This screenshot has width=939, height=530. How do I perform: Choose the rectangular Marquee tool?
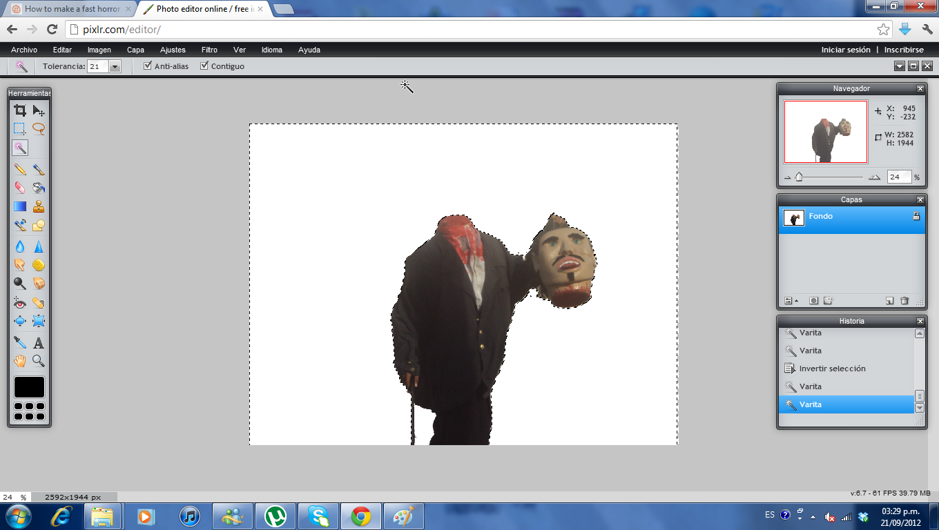coord(20,128)
